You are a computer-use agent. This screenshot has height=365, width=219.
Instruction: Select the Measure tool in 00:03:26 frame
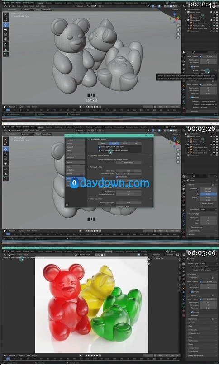[x=5, y=173]
